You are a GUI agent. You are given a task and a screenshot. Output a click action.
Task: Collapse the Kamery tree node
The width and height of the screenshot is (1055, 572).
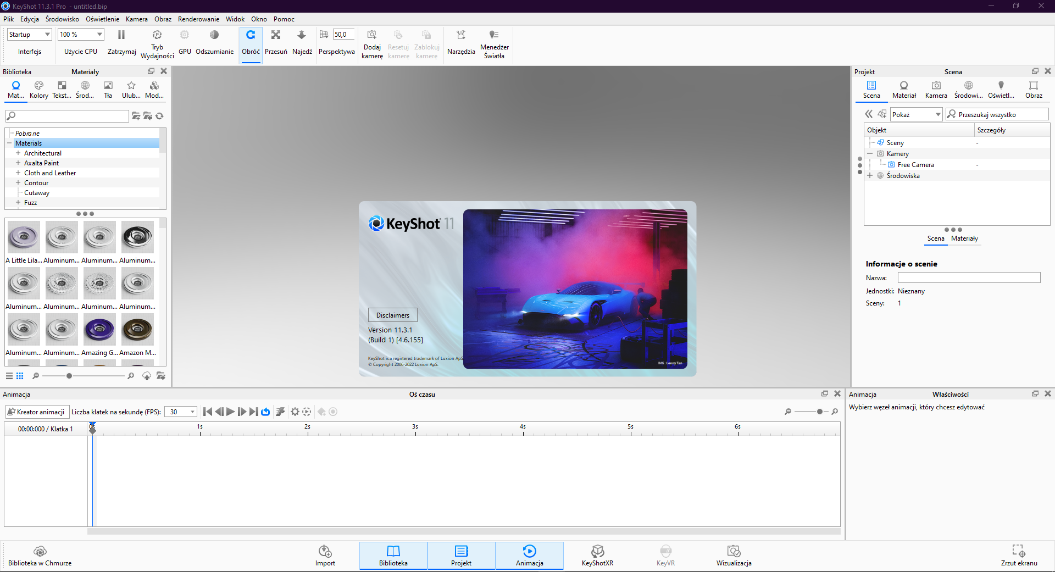pyautogui.click(x=870, y=154)
